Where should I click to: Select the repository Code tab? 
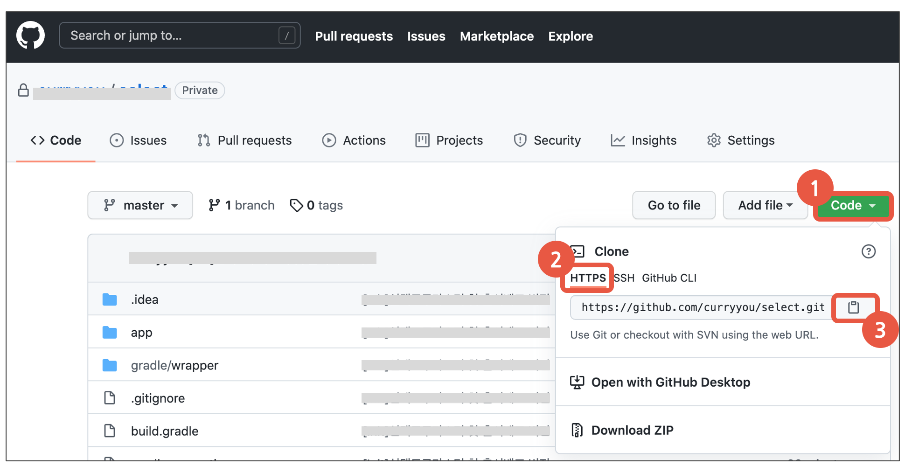[x=56, y=140]
